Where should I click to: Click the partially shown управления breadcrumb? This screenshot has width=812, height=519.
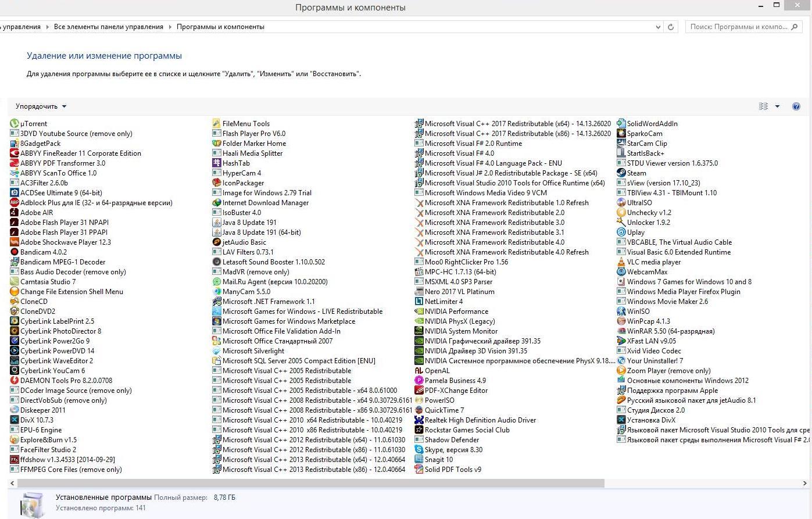tap(20, 27)
